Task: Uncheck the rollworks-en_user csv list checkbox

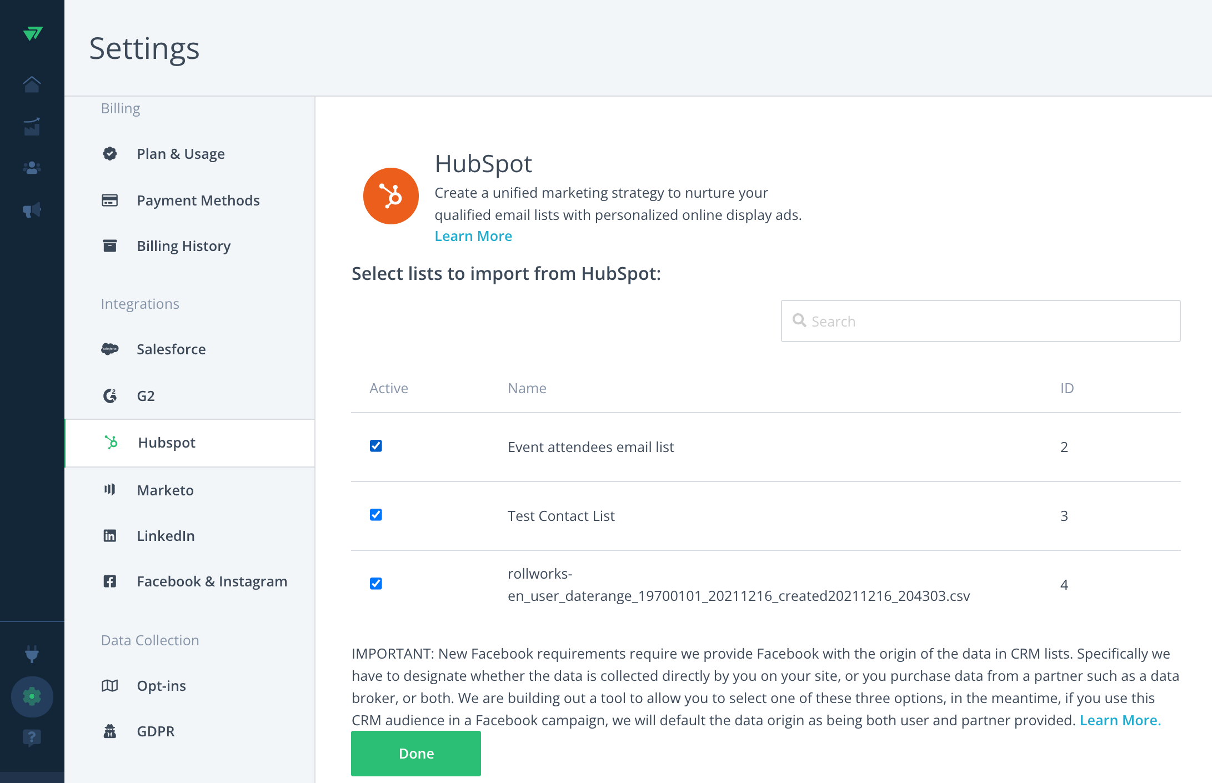Action: pos(376,584)
